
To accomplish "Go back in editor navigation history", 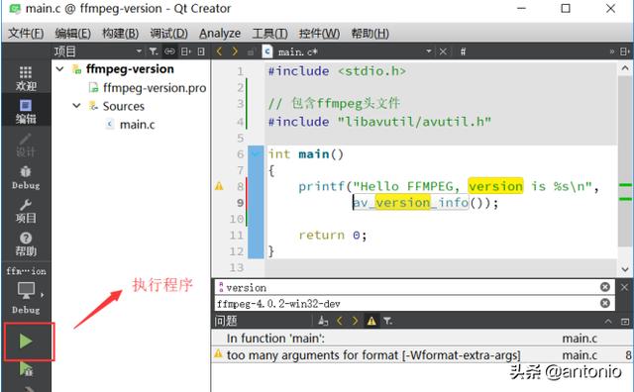I will click(219, 51).
